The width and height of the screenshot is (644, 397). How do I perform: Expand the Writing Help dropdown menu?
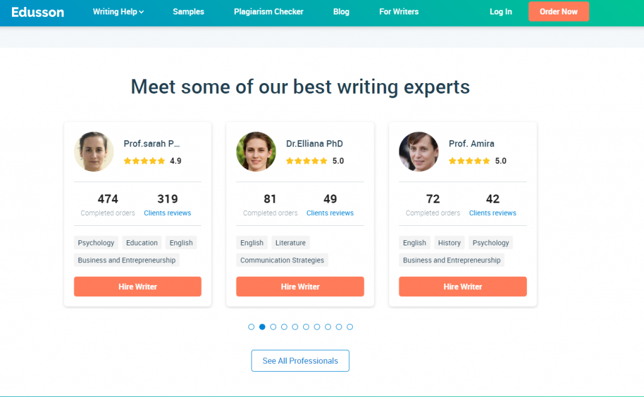pos(118,12)
